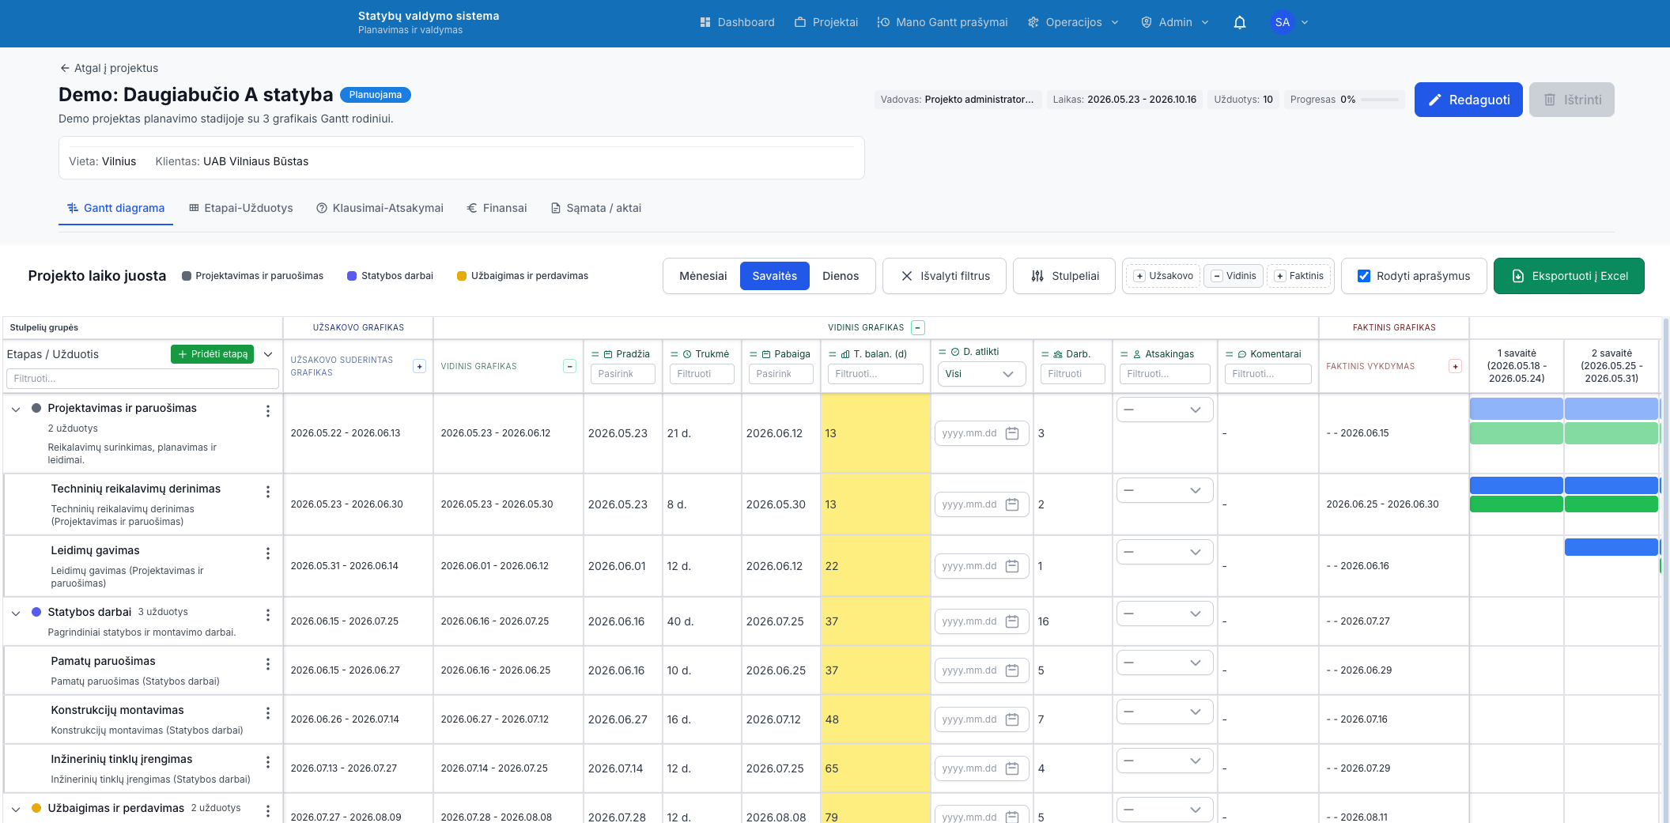The height and width of the screenshot is (823, 1670).
Task: Switch timeline to Mėnesiai view
Action: [702, 276]
